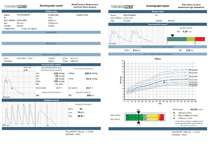This screenshot has height=145, width=218.
Task: Click the yellow percentile legend dot
Action: (174, 115)
